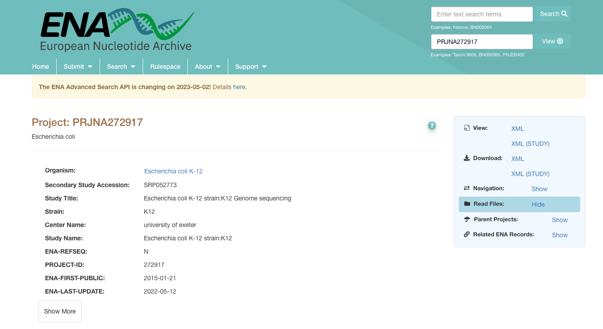Click the Navigation arrows icon
Viewport: 603px width, 329px height.
click(467, 188)
